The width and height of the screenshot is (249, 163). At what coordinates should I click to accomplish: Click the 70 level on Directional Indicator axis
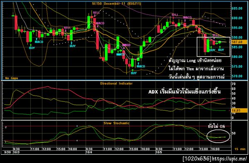tap(234, 84)
